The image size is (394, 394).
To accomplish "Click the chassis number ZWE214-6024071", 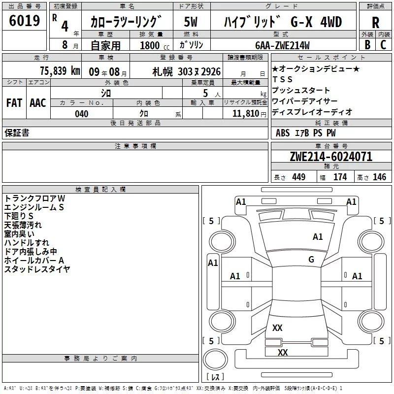I will pos(331,157).
